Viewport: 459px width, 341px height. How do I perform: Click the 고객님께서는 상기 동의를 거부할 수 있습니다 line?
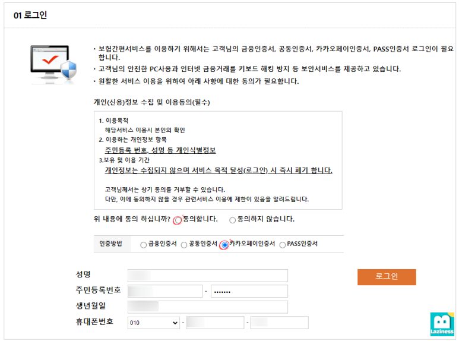click(x=165, y=190)
